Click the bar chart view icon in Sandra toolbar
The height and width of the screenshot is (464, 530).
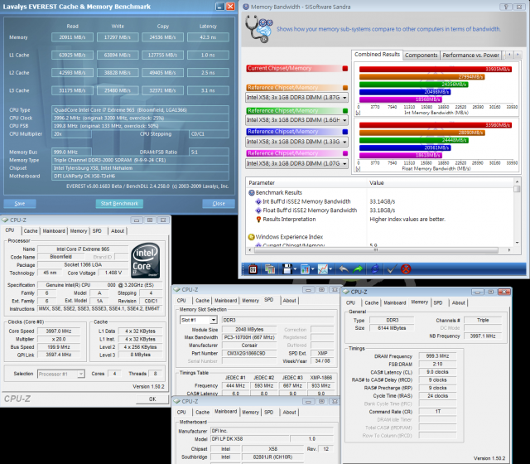pos(305,269)
